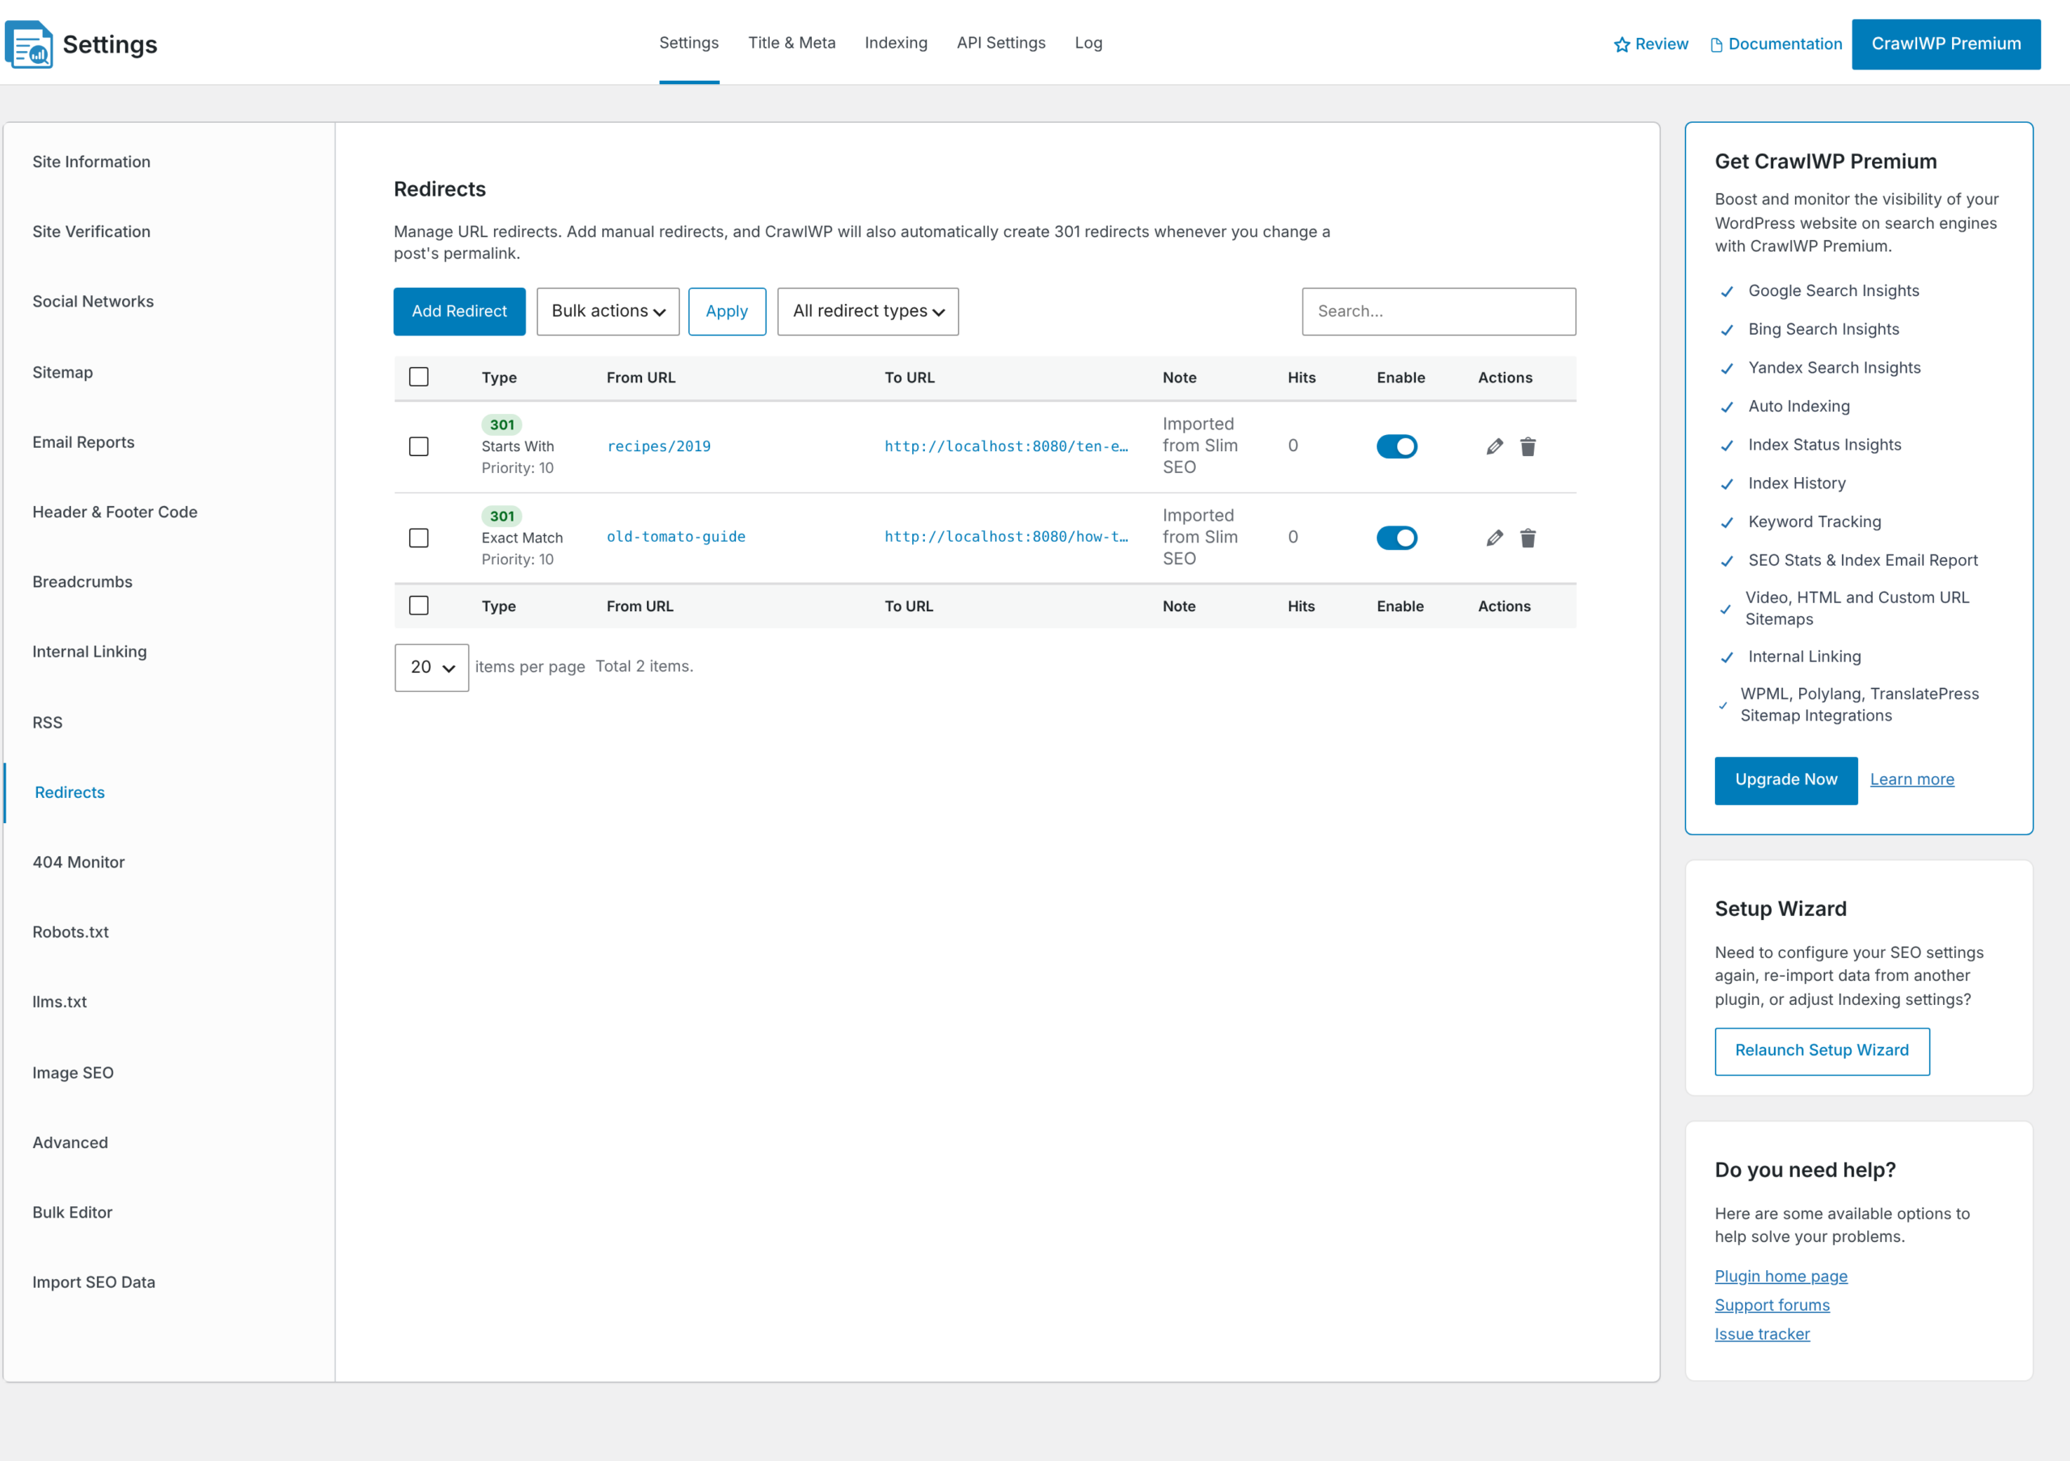Open the Log tab

coord(1088,42)
